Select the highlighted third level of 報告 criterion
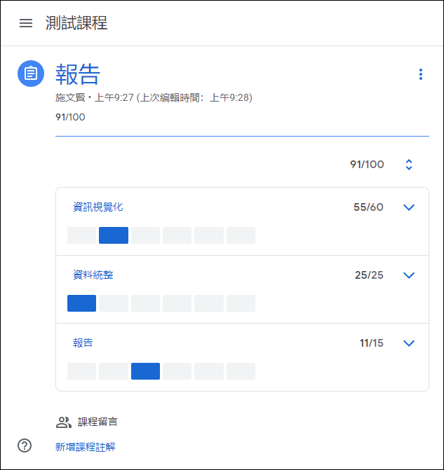The width and height of the screenshot is (444, 470). [145, 371]
